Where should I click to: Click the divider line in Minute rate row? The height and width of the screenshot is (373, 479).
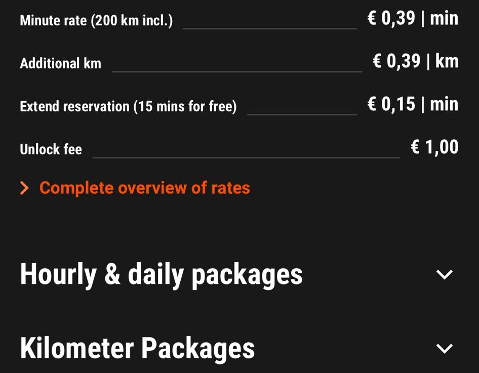[x=269, y=29]
